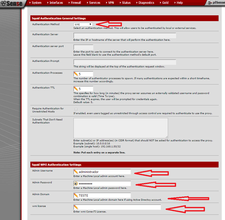
Task: Click lock icon in Admin Password field
Action: (x=76, y=184)
